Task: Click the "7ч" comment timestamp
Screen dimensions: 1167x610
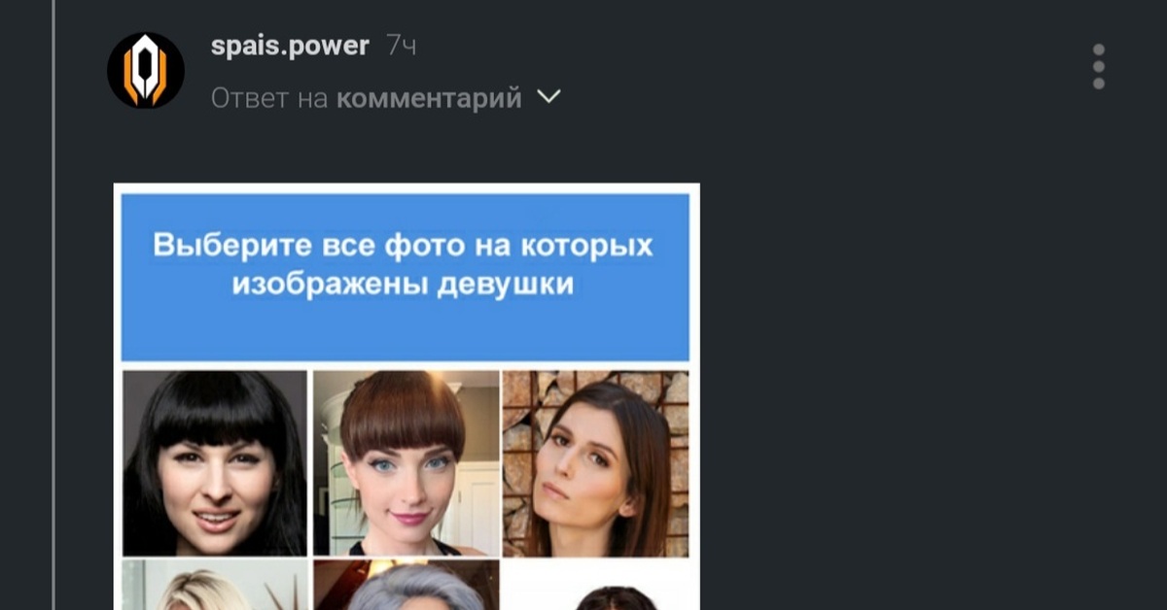Action: point(401,46)
